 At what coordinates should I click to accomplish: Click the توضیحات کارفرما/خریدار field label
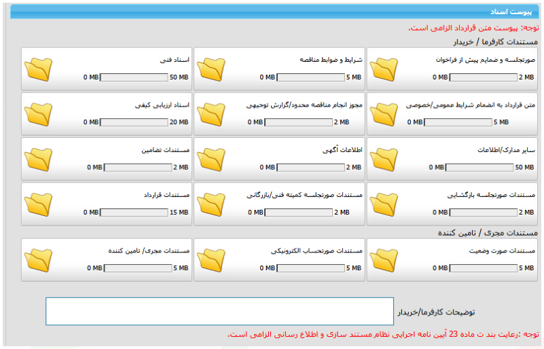[436, 312]
